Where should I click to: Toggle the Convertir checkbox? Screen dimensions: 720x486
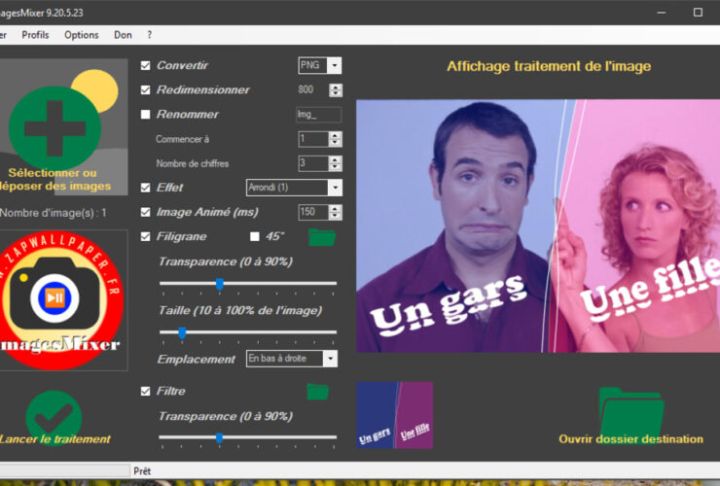pos(146,66)
